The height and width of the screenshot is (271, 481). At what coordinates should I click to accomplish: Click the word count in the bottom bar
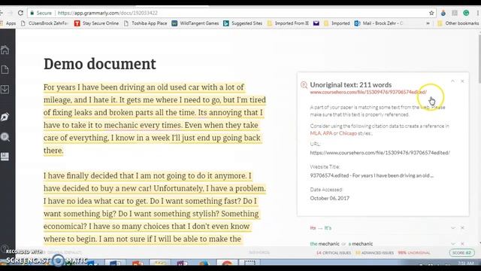pyautogui.click(x=259, y=253)
